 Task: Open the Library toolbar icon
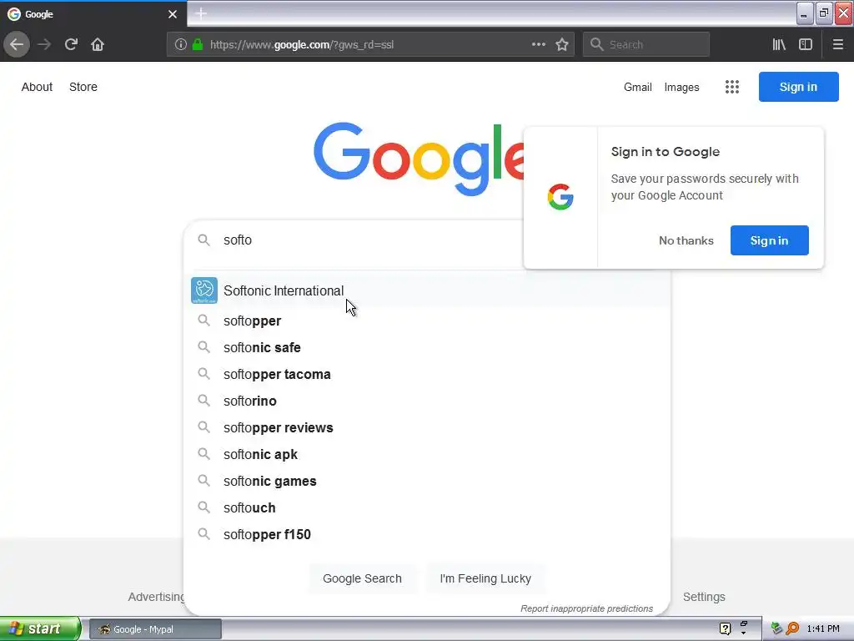click(x=779, y=45)
